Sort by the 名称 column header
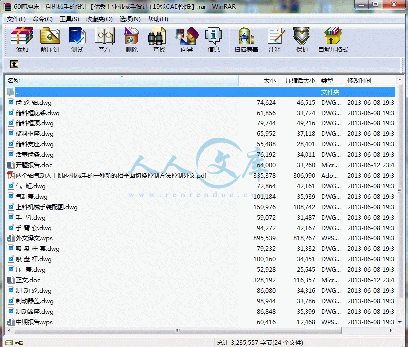Image resolution: width=408 pixels, height=347 pixels. coord(122,81)
